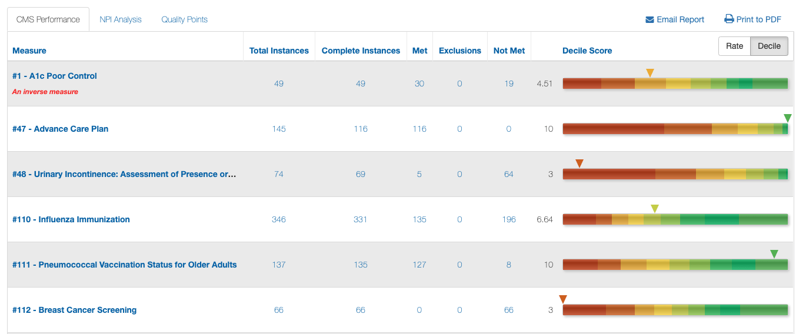Sort by the Total Instances column header

point(279,51)
